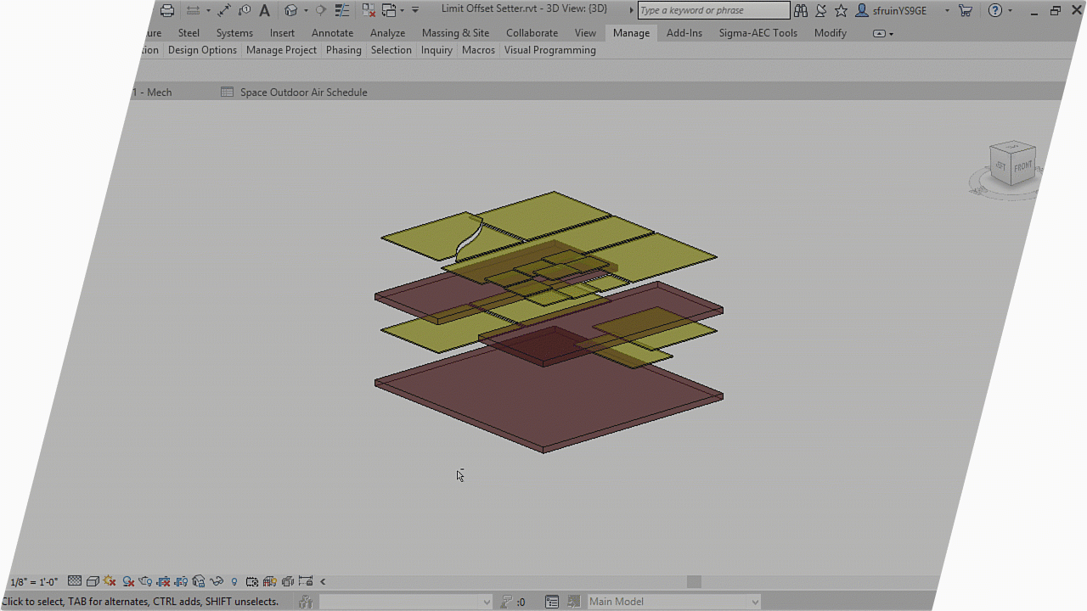
Task: Open the Customize Quick Access Toolbar dropdown
Action: tap(415, 10)
